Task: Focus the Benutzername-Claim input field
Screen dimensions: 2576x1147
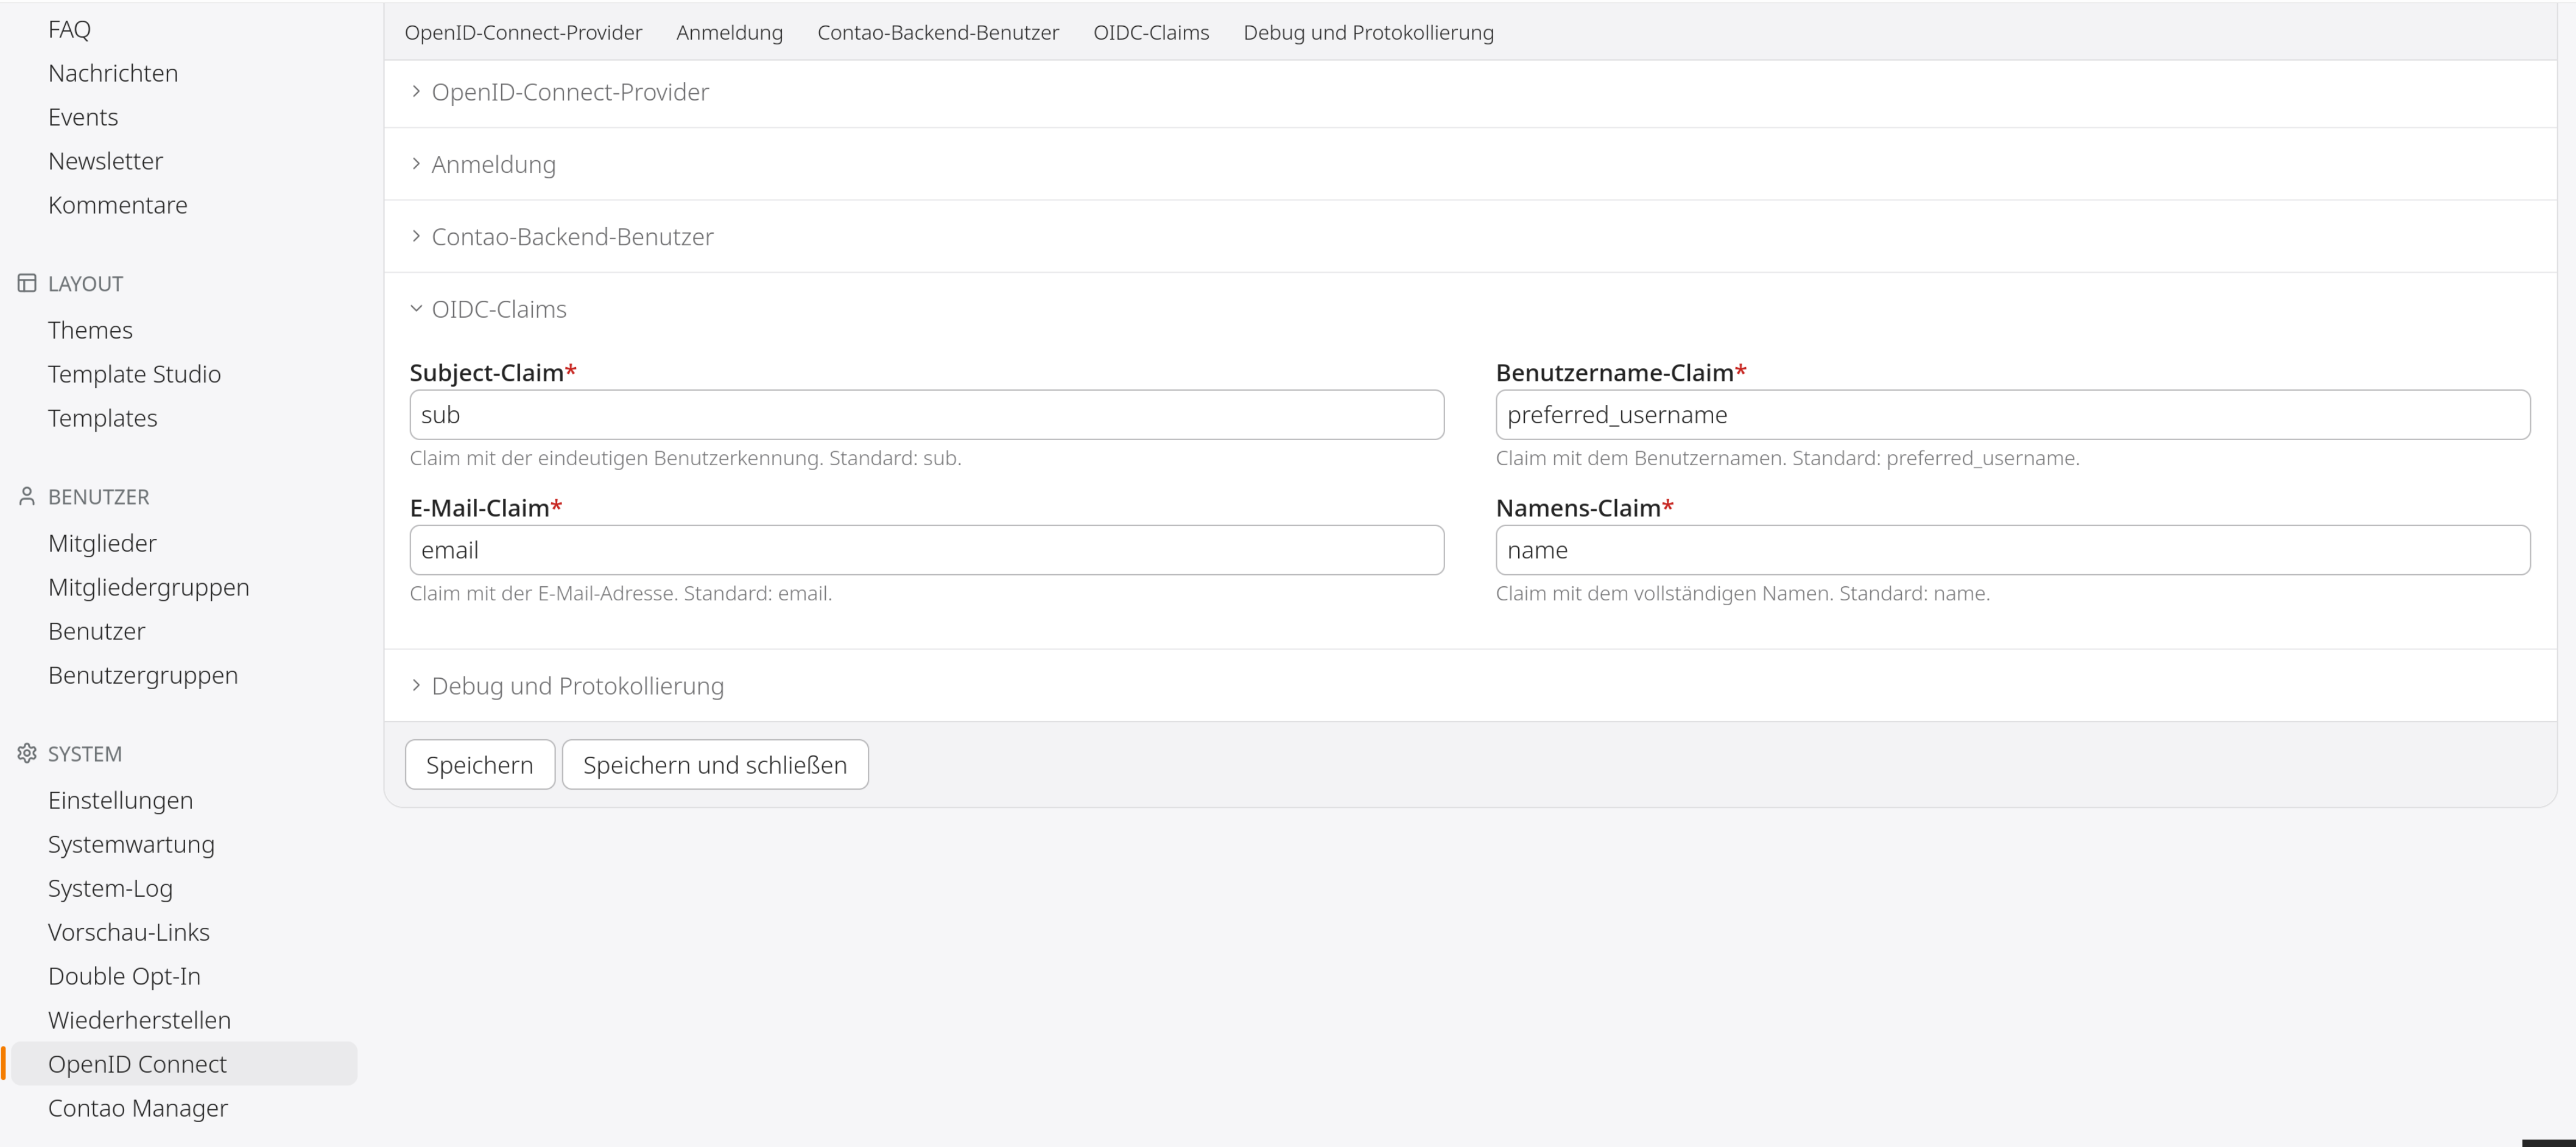Action: point(2013,415)
